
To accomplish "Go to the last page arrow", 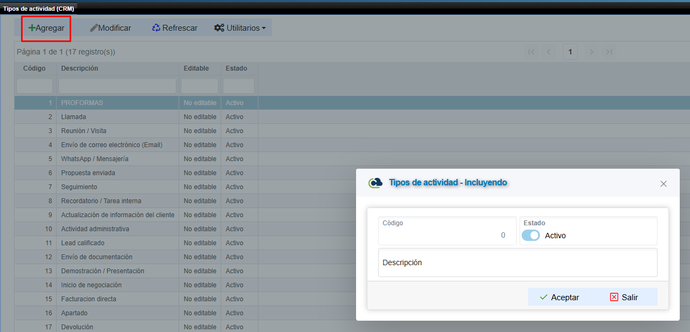I will 609,52.
